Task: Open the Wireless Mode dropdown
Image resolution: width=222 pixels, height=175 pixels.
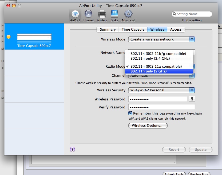Action: 161,39
